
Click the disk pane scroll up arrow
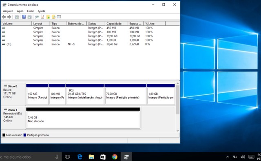coord(178,83)
